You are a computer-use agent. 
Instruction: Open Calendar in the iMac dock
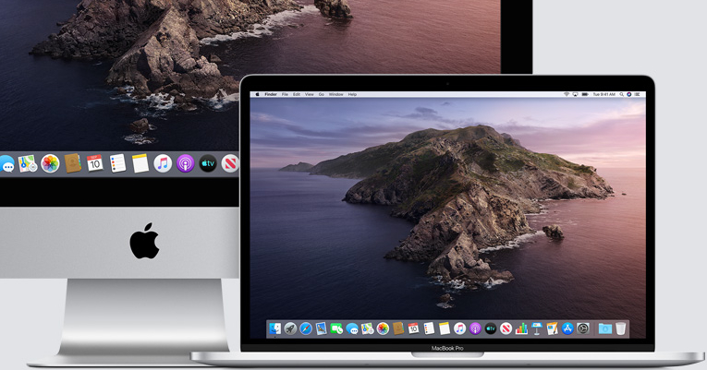[94, 163]
